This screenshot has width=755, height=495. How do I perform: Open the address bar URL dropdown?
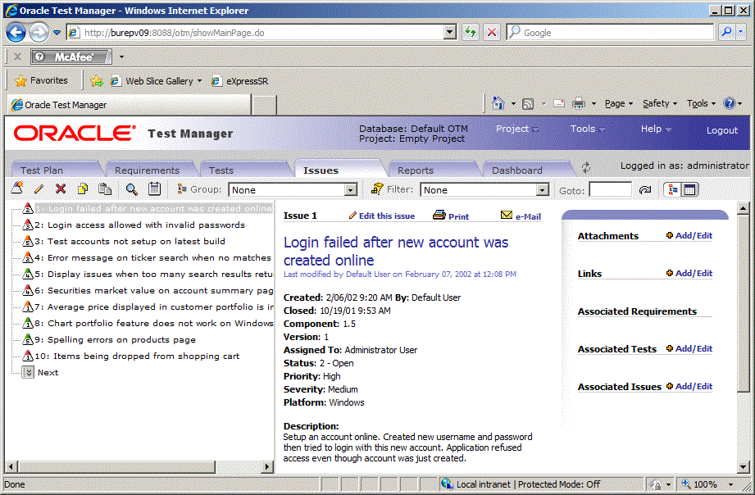click(449, 32)
